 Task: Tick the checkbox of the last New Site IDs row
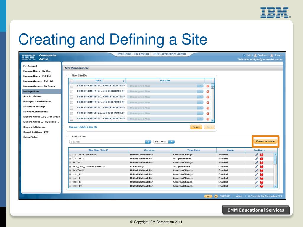pos(71,119)
